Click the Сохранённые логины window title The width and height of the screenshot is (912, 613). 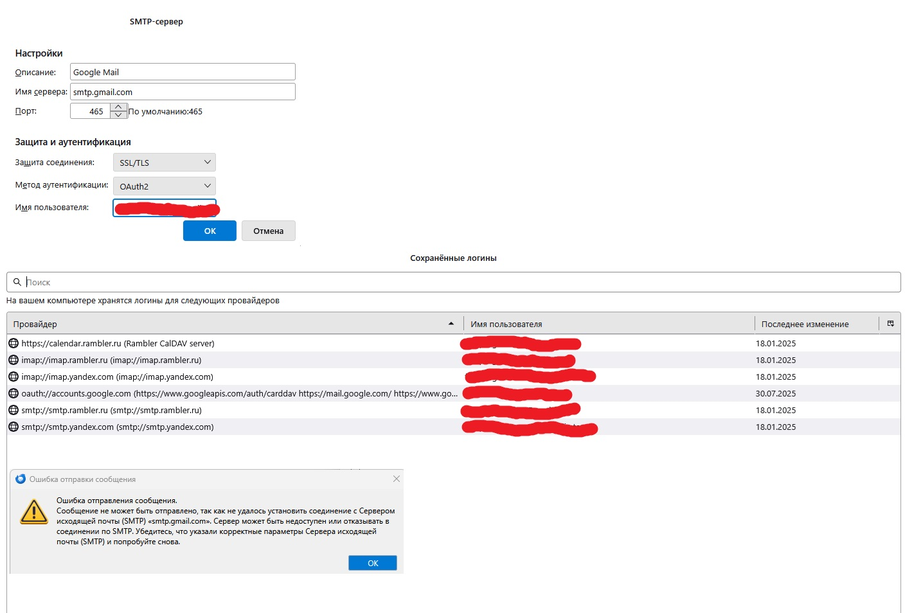(x=453, y=258)
